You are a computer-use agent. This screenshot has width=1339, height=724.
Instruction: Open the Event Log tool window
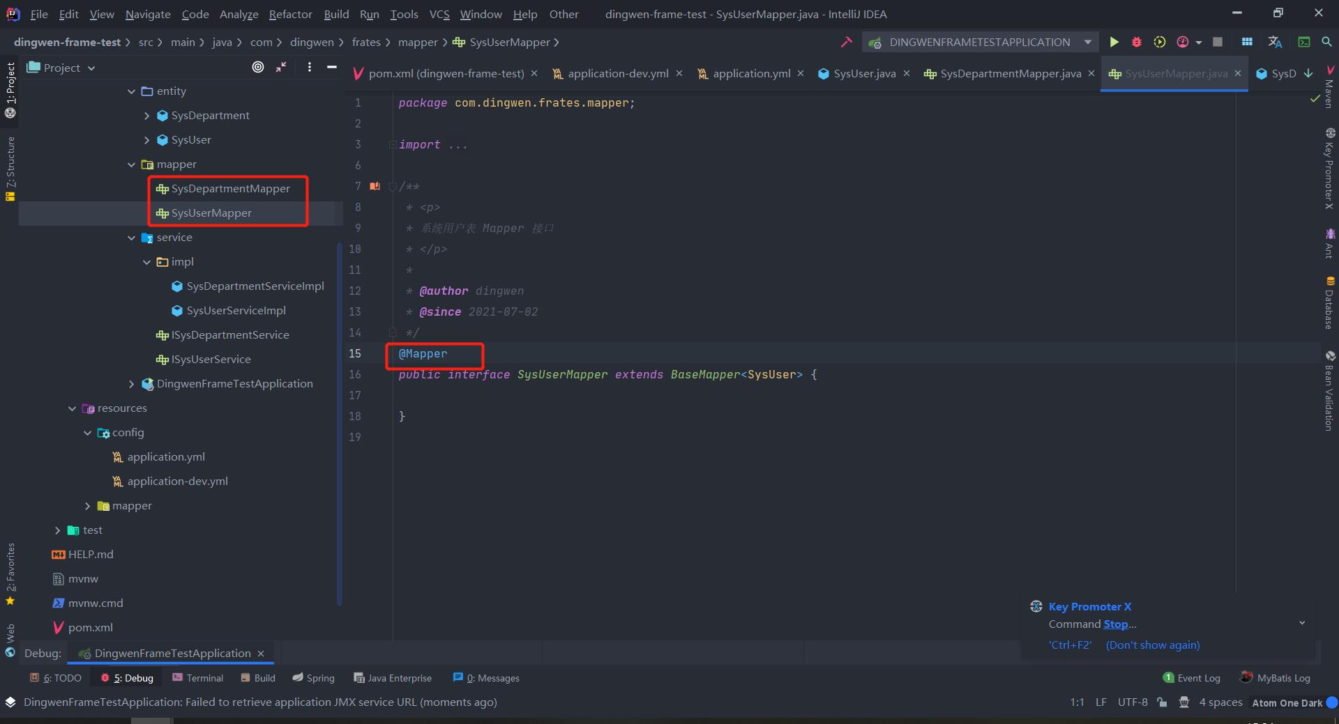coord(1192,678)
